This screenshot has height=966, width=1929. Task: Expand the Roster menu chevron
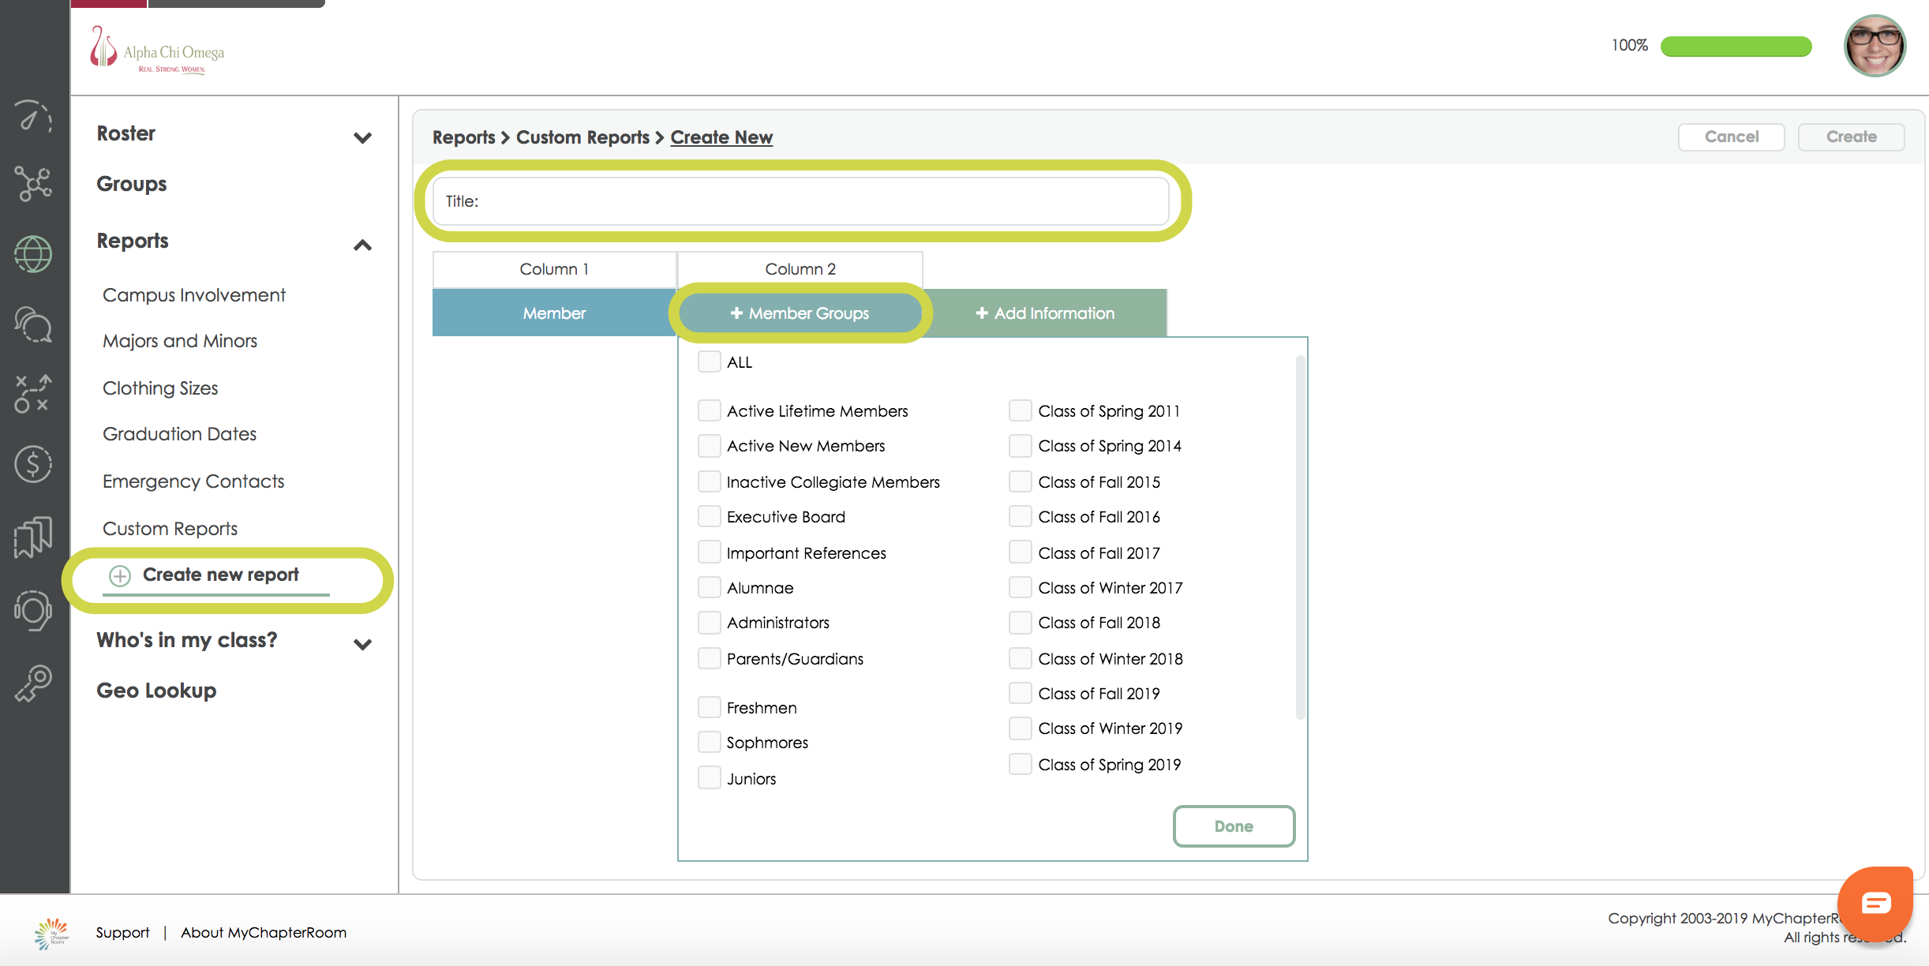click(362, 138)
